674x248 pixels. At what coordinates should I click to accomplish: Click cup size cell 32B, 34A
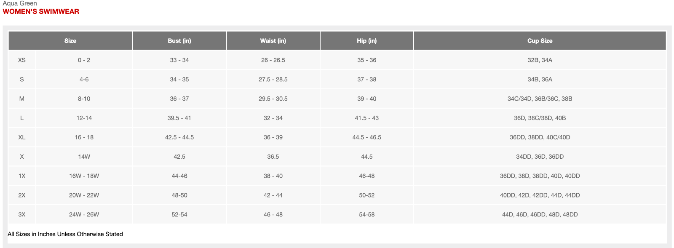[540, 60]
